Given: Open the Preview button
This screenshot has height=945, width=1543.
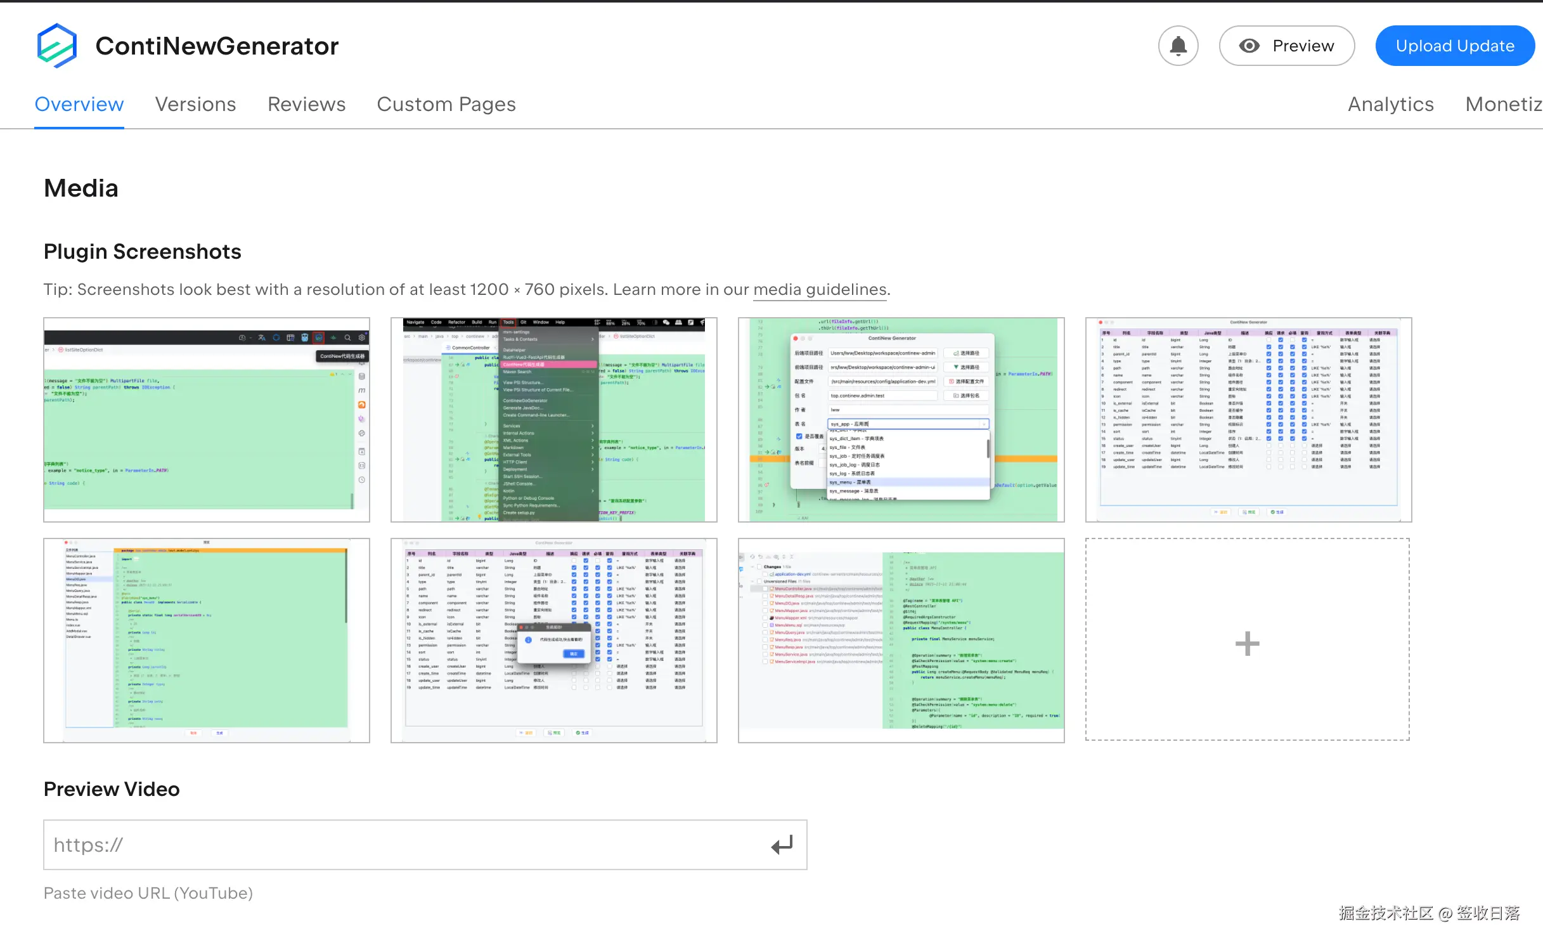Looking at the screenshot, I should tap(1287, 46).
